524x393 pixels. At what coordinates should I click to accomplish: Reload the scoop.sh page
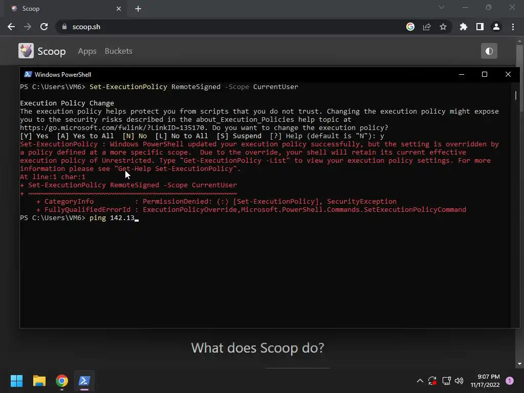44,27
